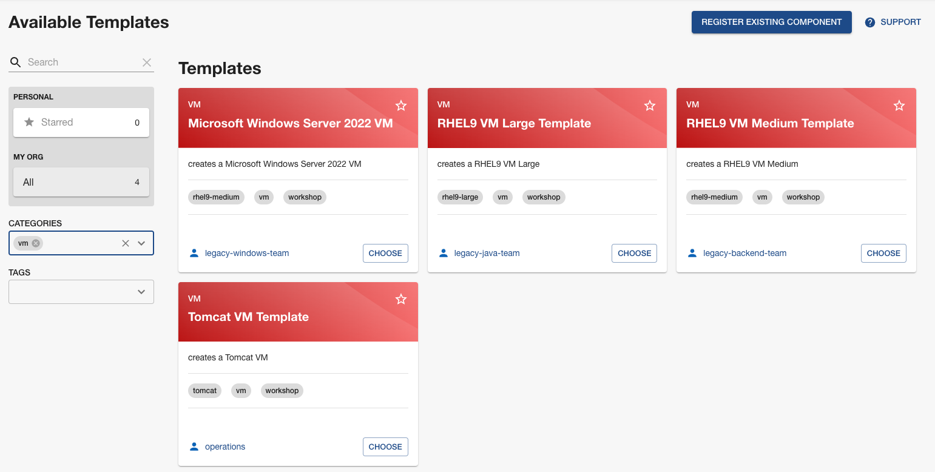Star the Microsoft Windows Server 2022 VM template
Screen dimensions: 935x472
(x=401, y=106)
